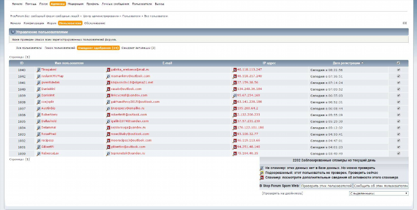Open the 'Модерация' top menu item
The height and width of the screenshot is (210, 417).
76,4
